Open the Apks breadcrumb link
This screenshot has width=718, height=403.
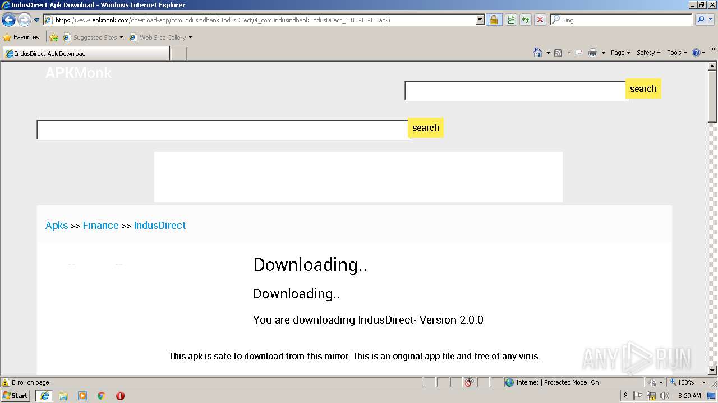point(57,226)
